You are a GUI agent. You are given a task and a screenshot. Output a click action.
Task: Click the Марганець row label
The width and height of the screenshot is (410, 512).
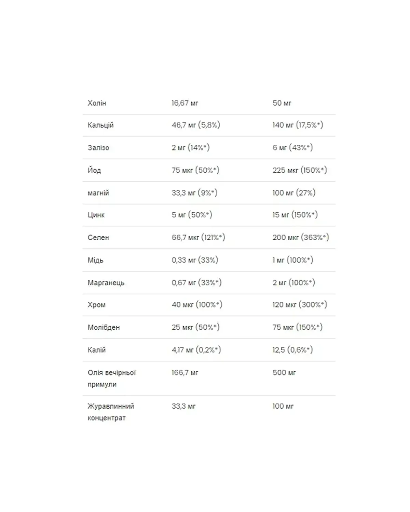click(x=106, y=283)
